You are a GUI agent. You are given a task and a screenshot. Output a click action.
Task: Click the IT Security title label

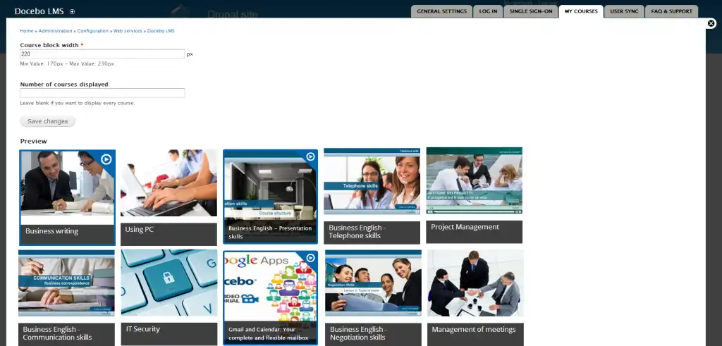(142, 329)
